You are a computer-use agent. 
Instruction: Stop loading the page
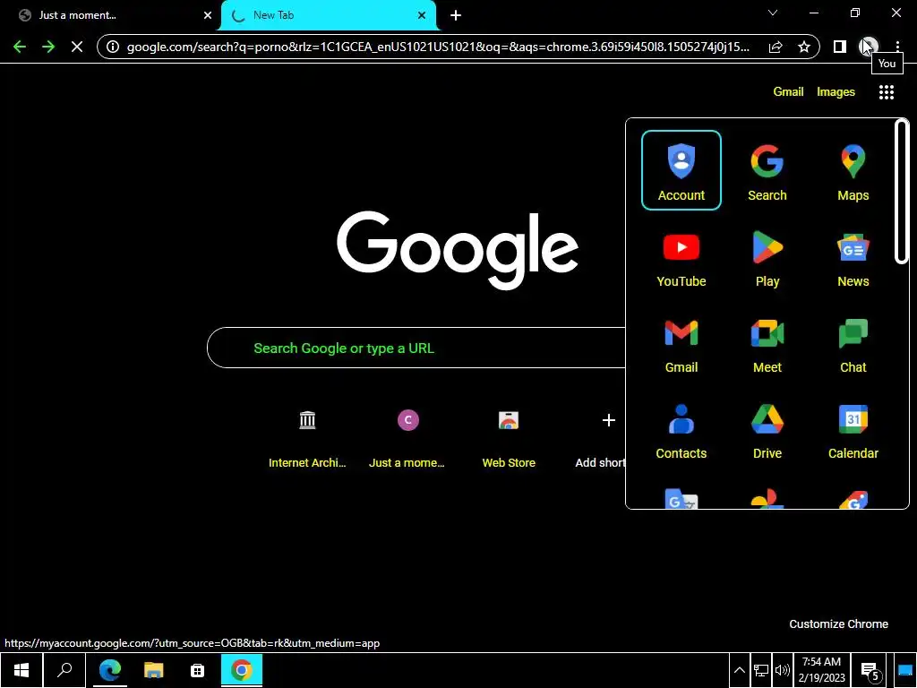(77, 47)
